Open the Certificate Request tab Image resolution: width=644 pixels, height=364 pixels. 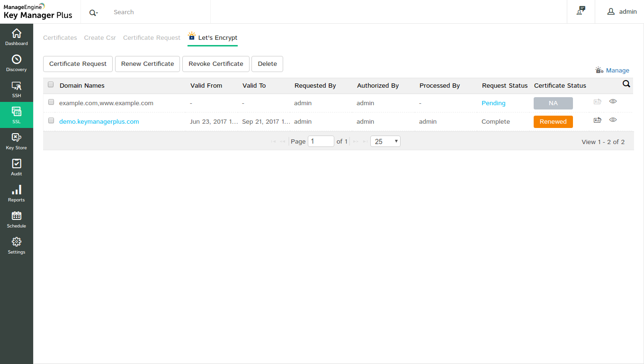152,38
